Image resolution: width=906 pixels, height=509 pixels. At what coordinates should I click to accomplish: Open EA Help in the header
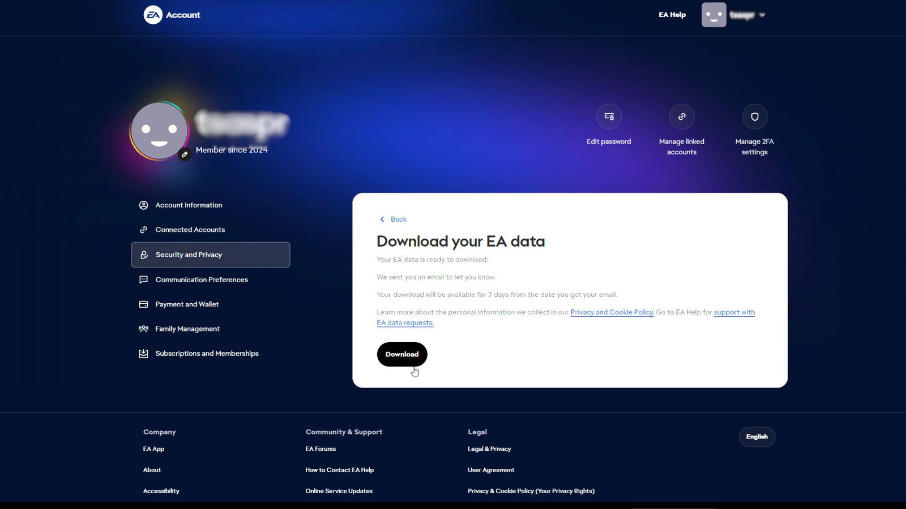tap(672, 15)
